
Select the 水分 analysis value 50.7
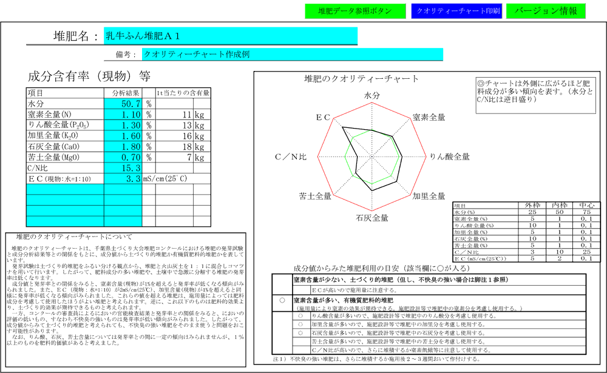click(123, 104)
